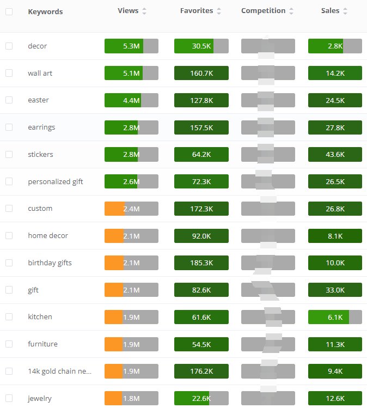Click the Favorites sort arrows icon
Screen dimensions: 367x408
219,11
